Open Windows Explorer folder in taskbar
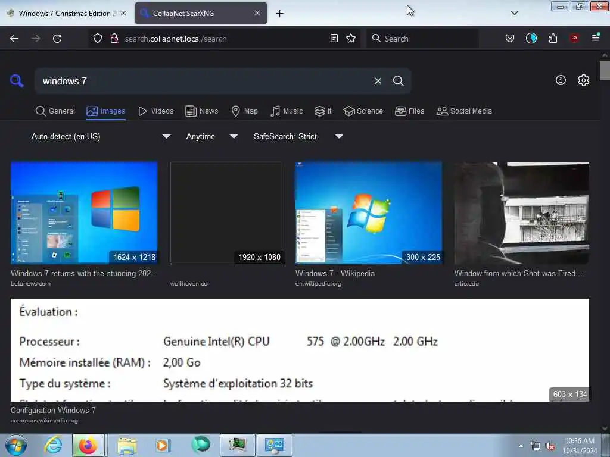The width and height of the screenshot is (610, 457). [127, 445]
